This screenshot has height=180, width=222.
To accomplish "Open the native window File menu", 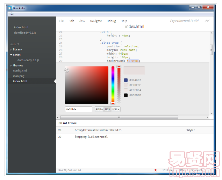I will click(12, 14).
